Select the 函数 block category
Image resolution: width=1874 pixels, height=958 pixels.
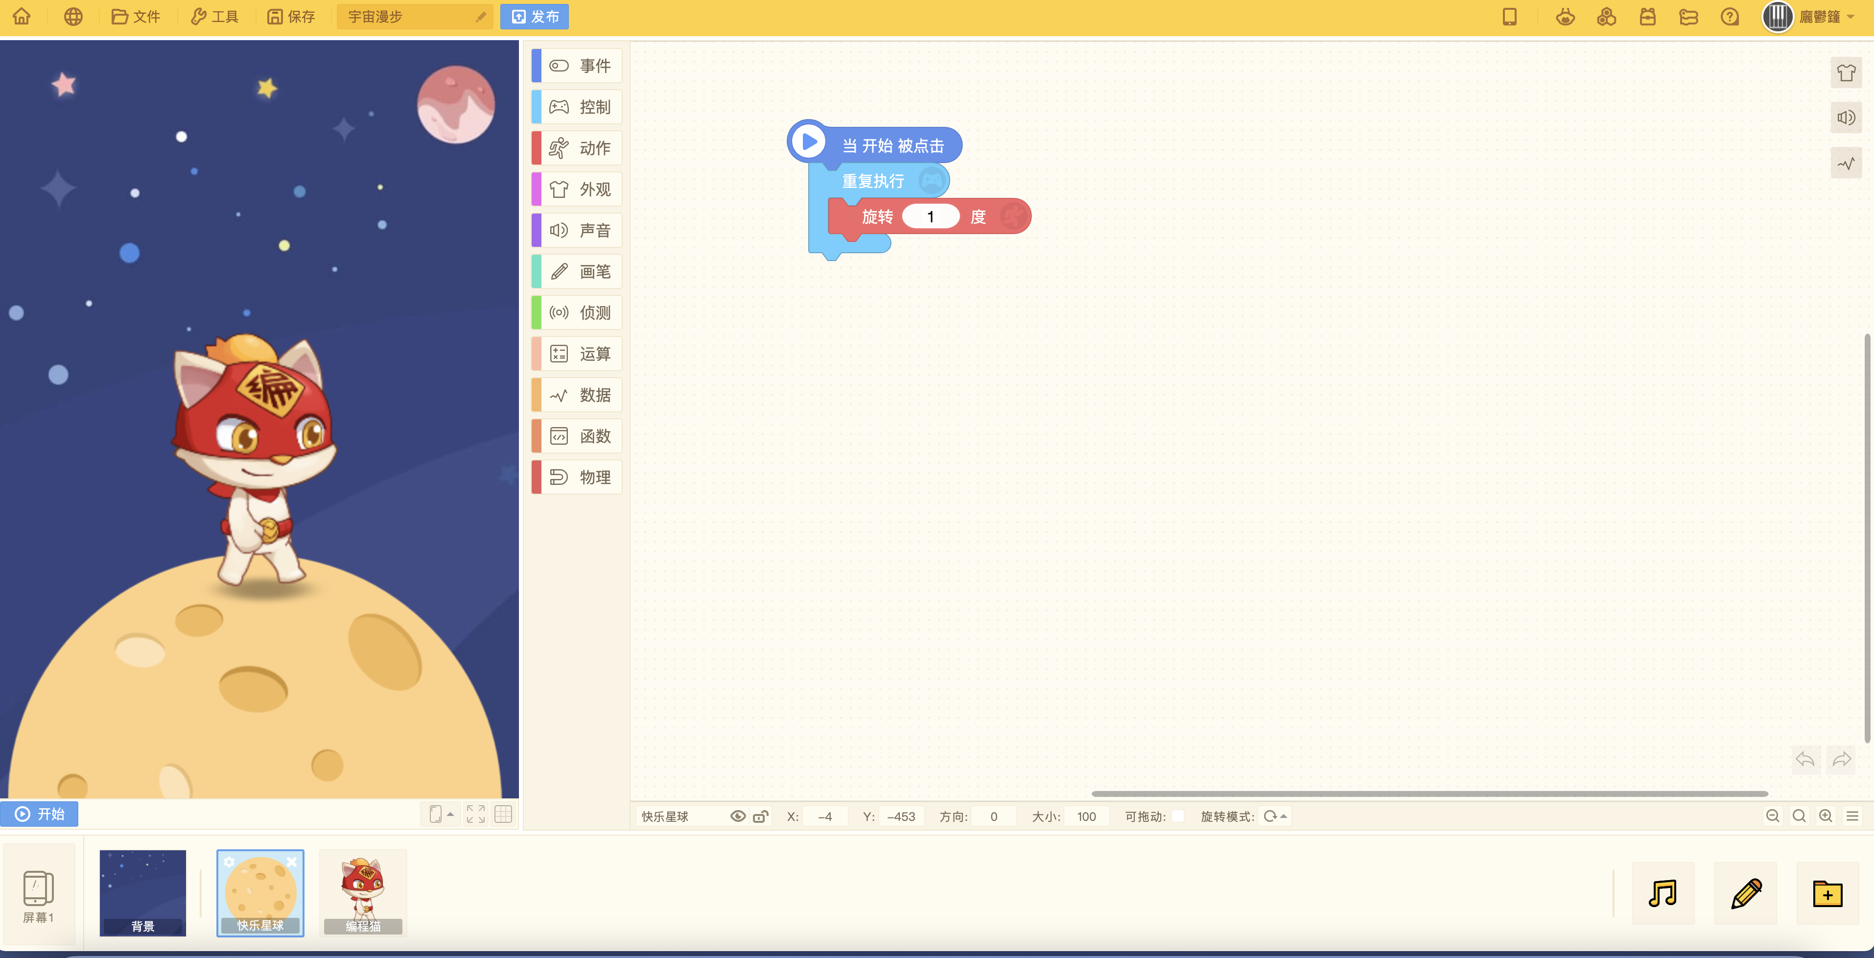coord(577,436)
